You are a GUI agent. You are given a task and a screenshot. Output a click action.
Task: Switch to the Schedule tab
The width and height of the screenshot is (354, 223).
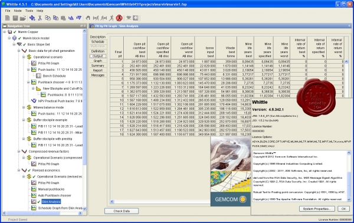(x=98, y=41)
